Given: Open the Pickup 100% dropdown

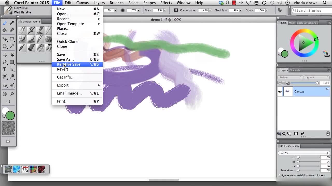Looking at the screenshot, I should (266, 10).
